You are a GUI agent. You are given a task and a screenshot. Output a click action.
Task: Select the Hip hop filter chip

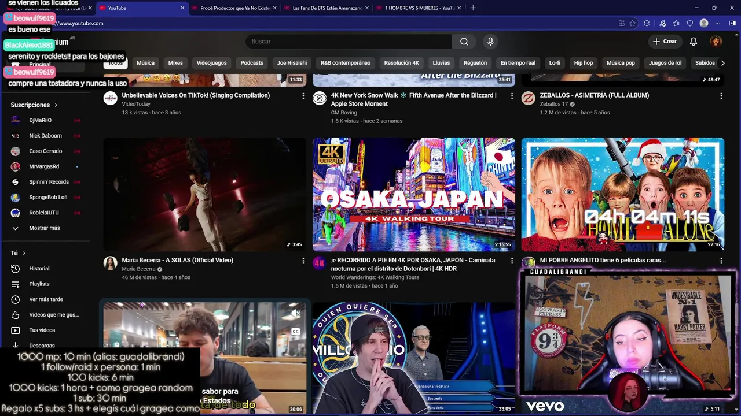pos(584,63)
